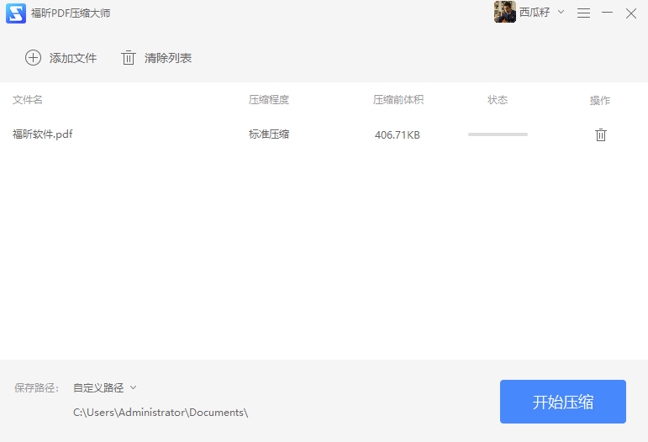648x442 pixels.
Task: Click the window title 福昕PDF压缩大师
Action: tap(71, 13)
